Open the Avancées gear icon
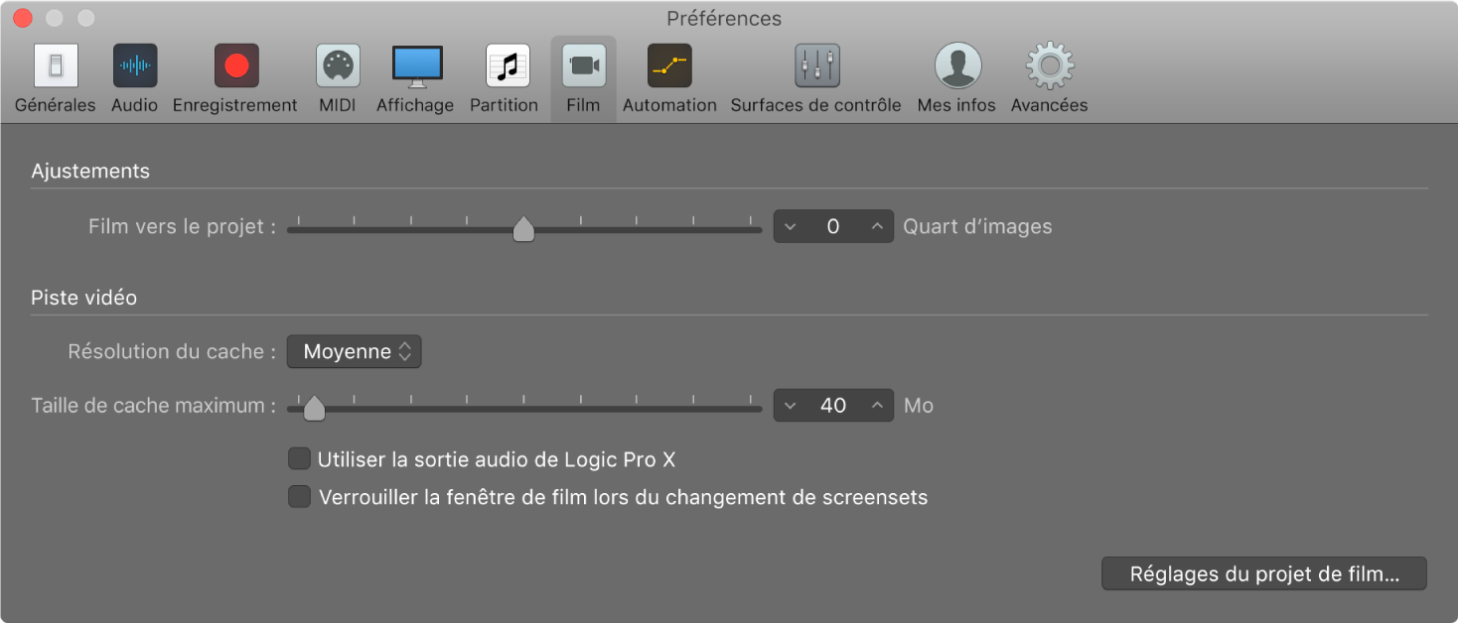 click(1048, 64)
